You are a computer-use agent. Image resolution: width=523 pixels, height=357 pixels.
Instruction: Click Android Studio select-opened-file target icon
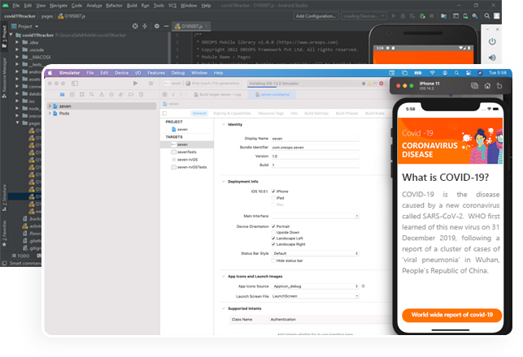(135, 26)
